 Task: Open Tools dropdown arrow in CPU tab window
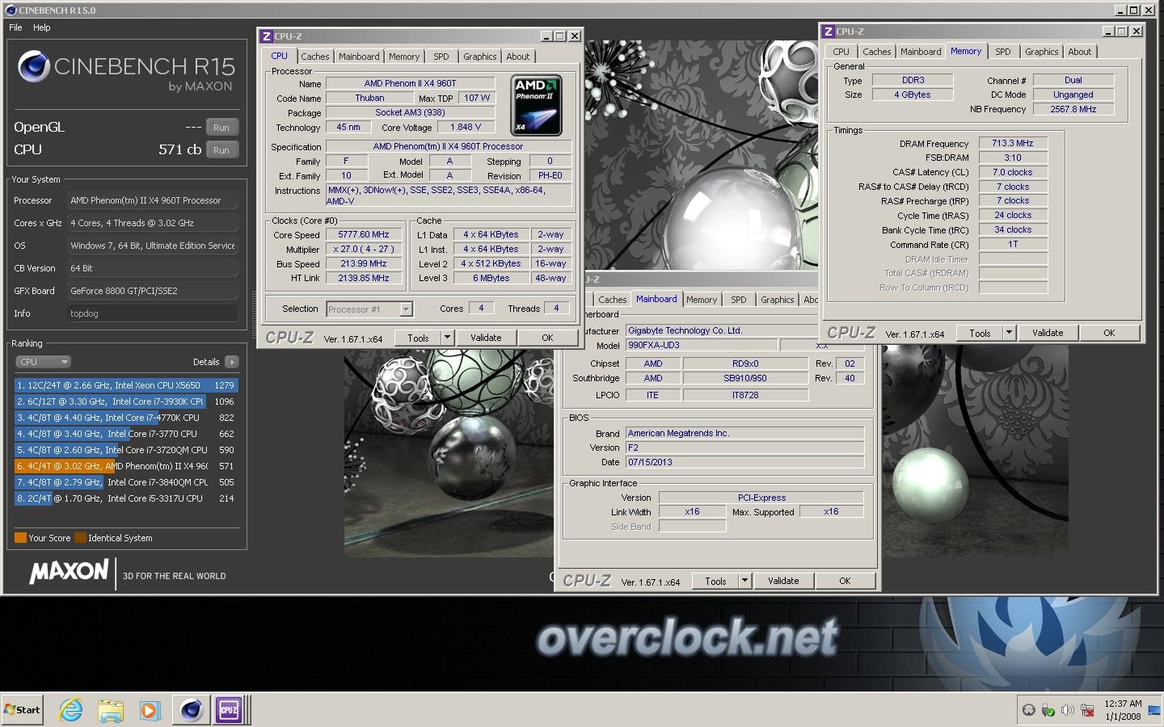(446, 338)
